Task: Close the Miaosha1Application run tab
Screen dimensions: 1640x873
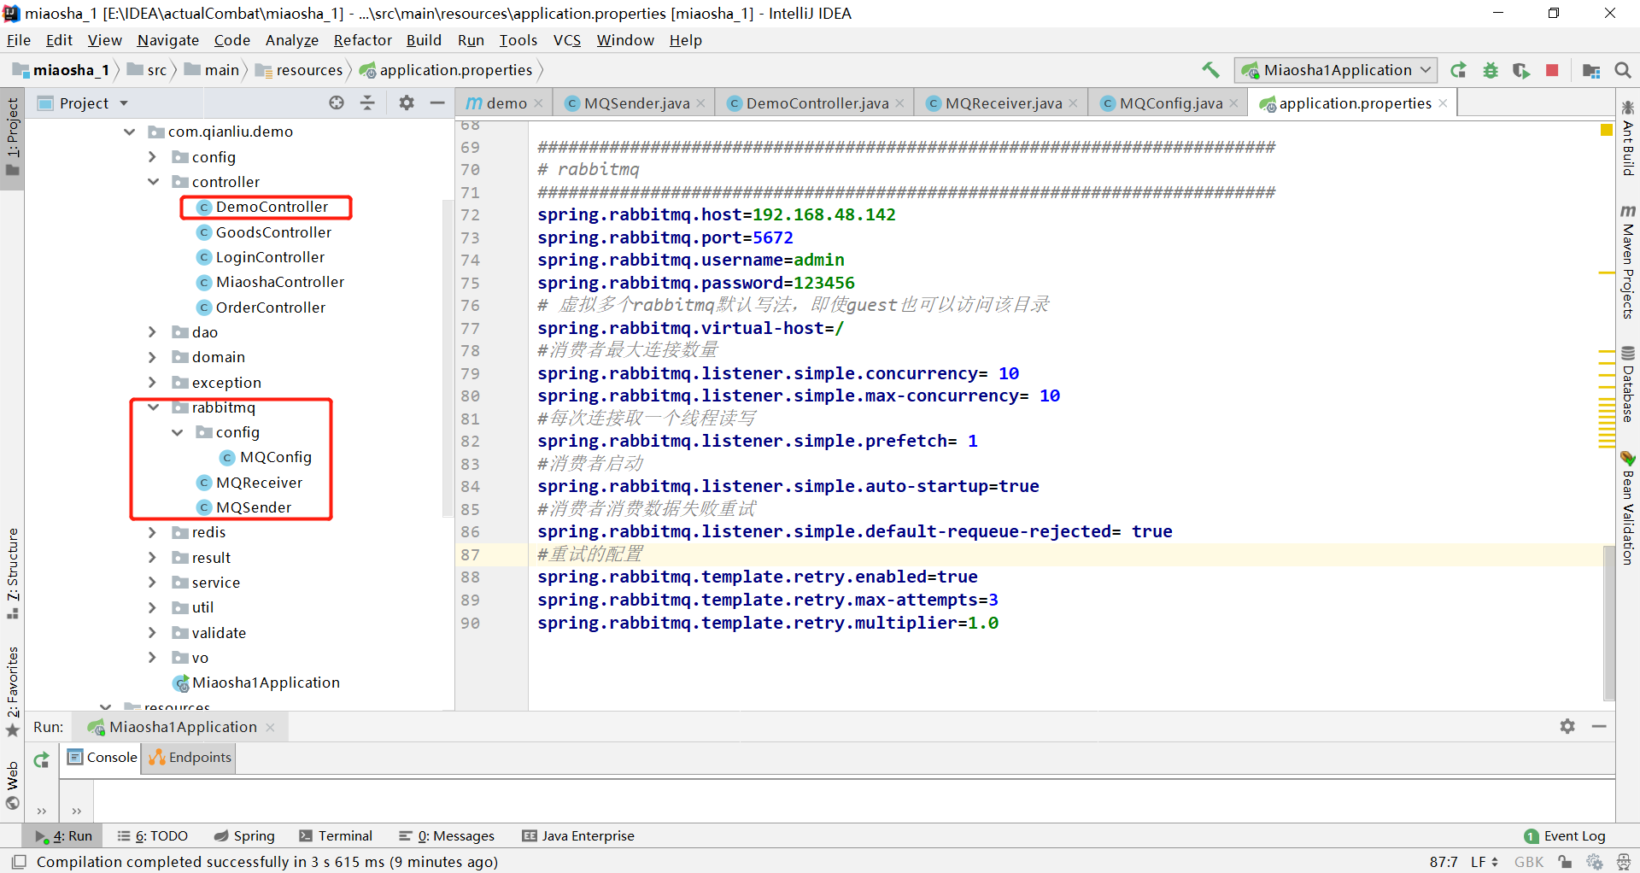Action: click(x=271, y=727)
